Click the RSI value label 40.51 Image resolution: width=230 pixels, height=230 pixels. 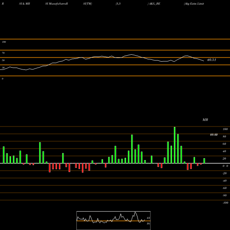(x=212, y=60)
